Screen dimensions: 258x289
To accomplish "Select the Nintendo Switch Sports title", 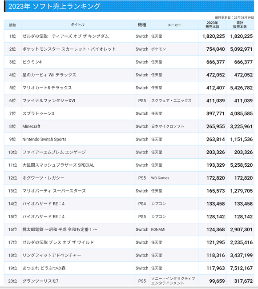I will point(44,139).
